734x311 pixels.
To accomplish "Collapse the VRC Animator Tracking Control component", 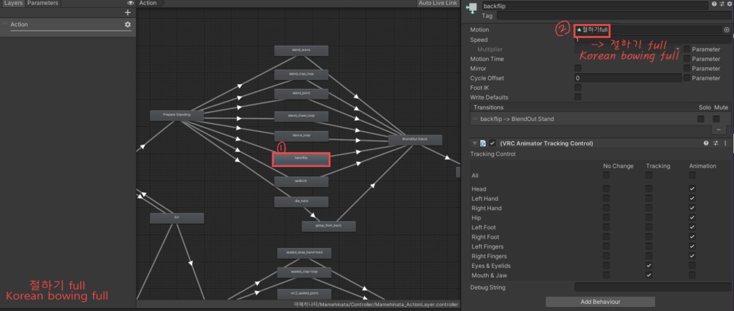I will tap(475, 143).
